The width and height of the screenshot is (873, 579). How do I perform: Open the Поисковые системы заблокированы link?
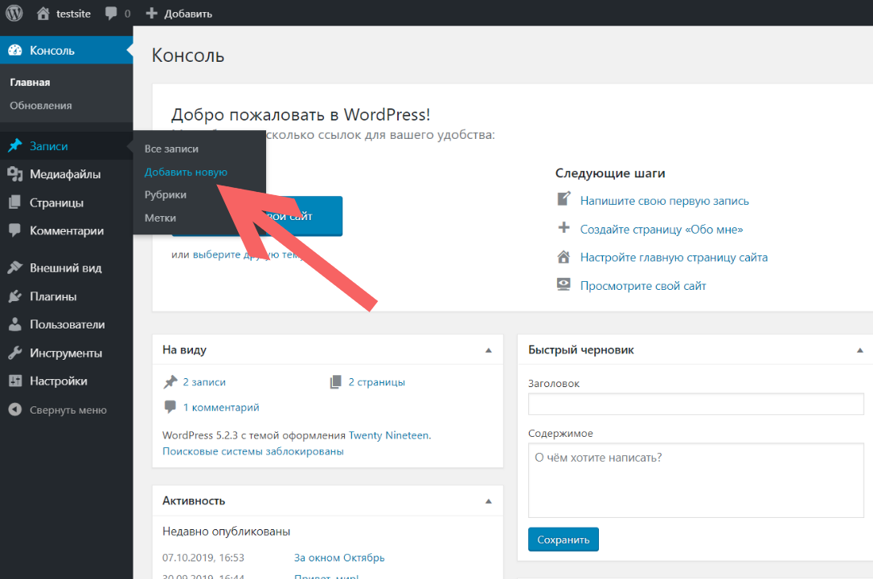tap(253, 451)
